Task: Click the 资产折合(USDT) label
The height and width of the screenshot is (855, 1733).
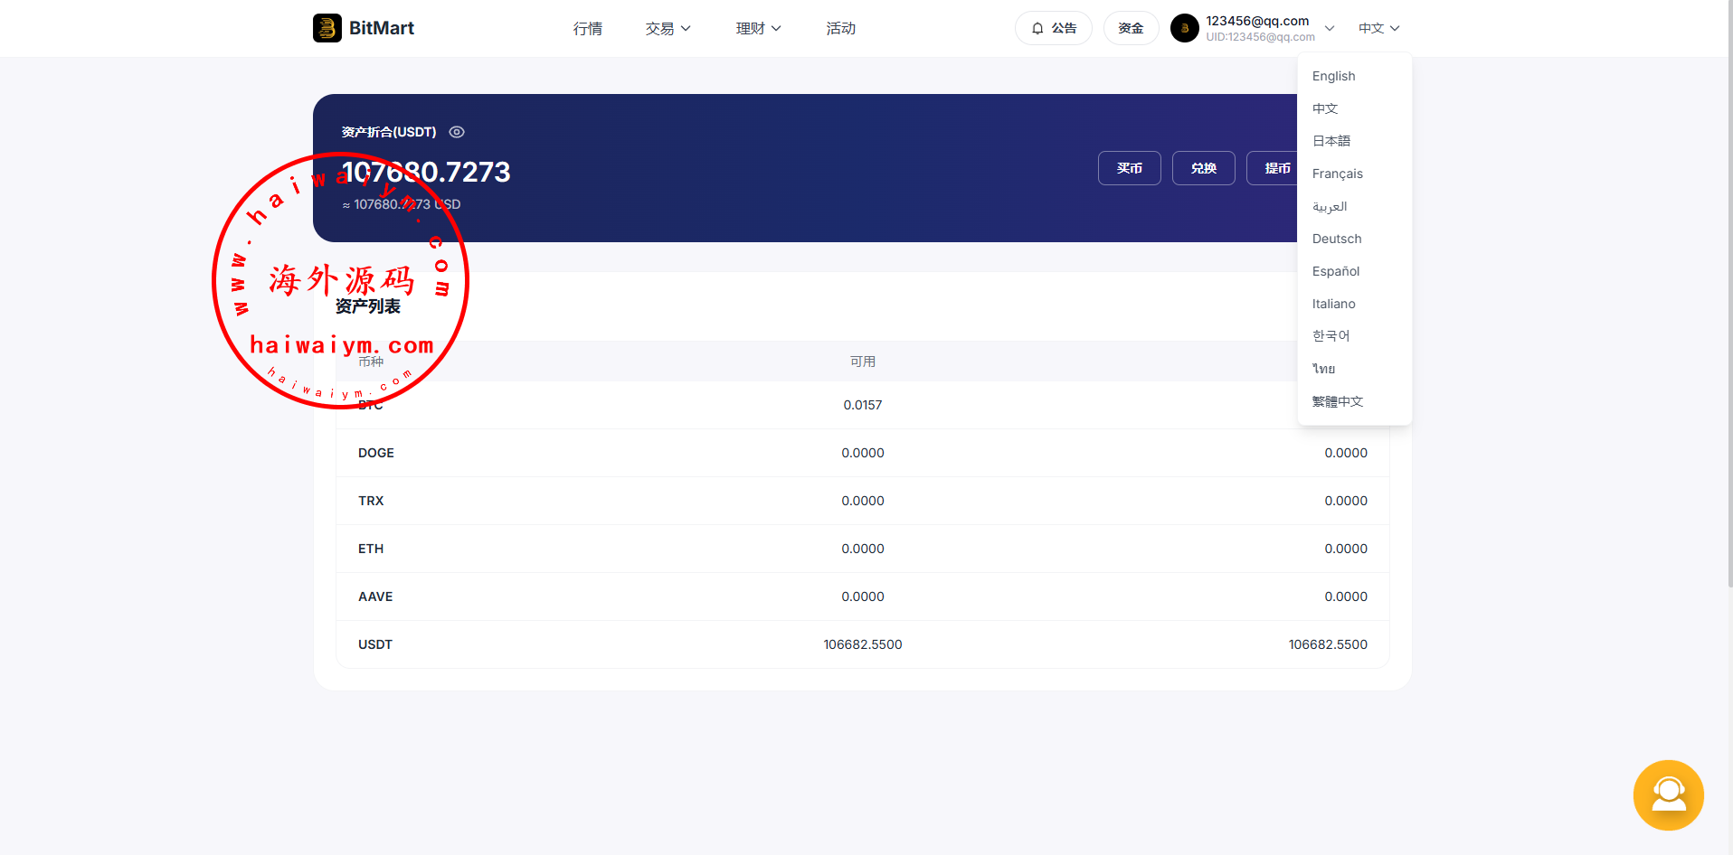Action: click(389, 132)
